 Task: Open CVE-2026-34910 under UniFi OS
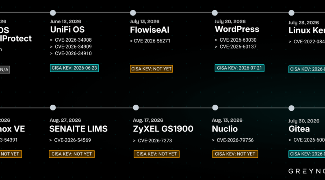pyautogui.click(x=73, y=53)
